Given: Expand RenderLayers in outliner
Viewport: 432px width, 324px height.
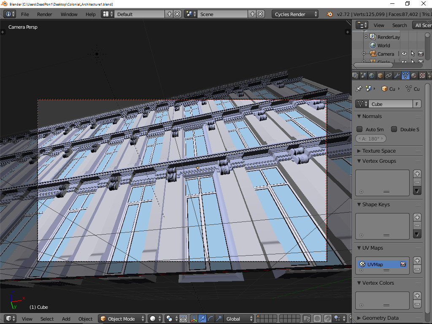Looking at the screenshot, I should click(366, 36).
